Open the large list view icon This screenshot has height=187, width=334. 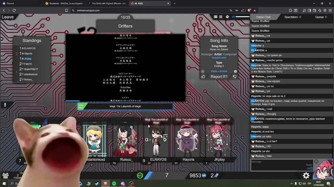[x=216, y=17]
